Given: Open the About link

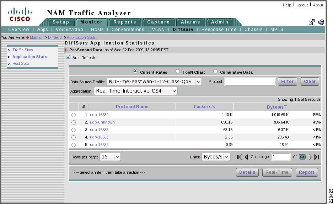Looking at the screenshot, I should point(318,5).
